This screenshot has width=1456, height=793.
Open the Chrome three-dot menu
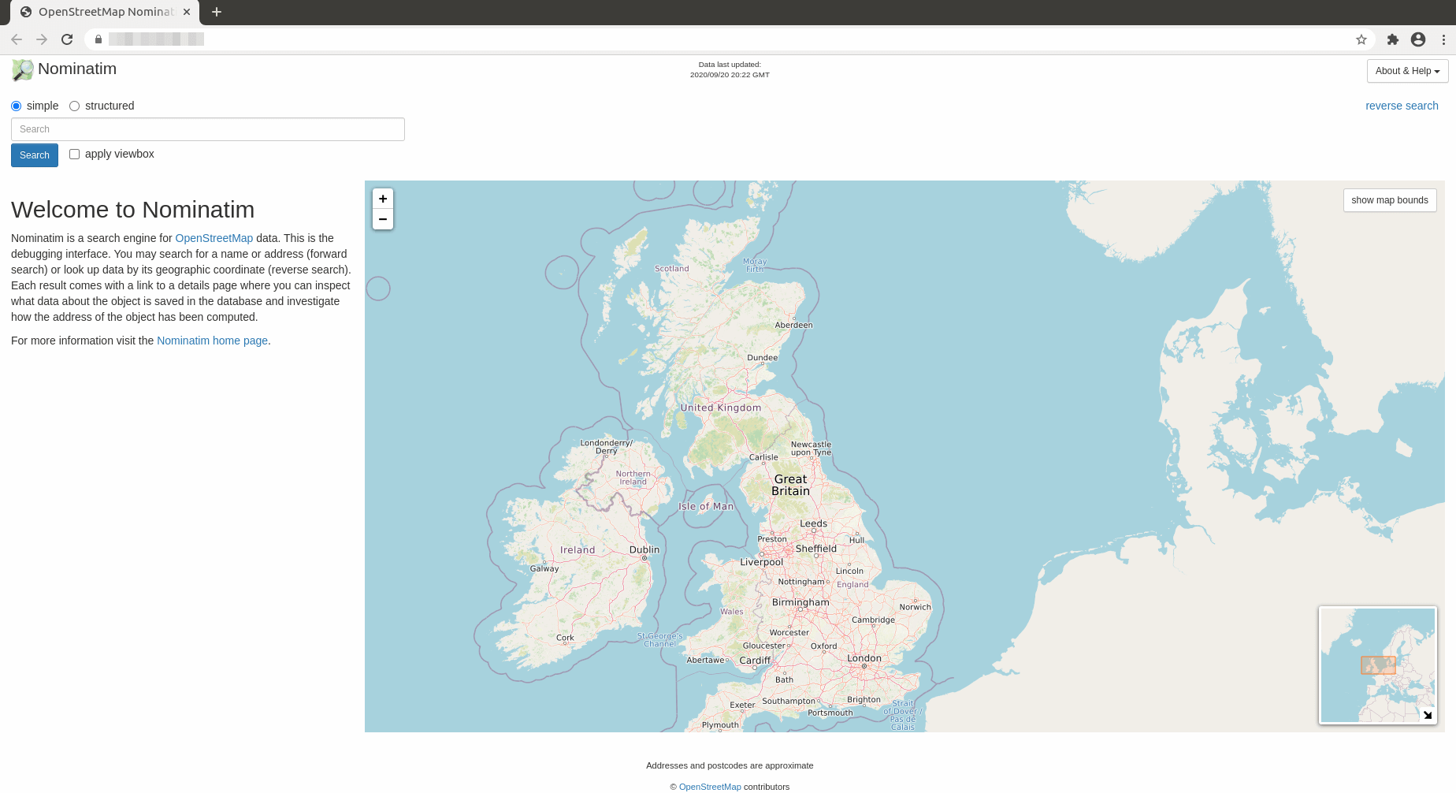click(1443, 39)
